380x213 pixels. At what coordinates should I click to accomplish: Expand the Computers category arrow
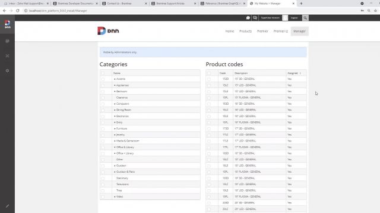[115, 104]
